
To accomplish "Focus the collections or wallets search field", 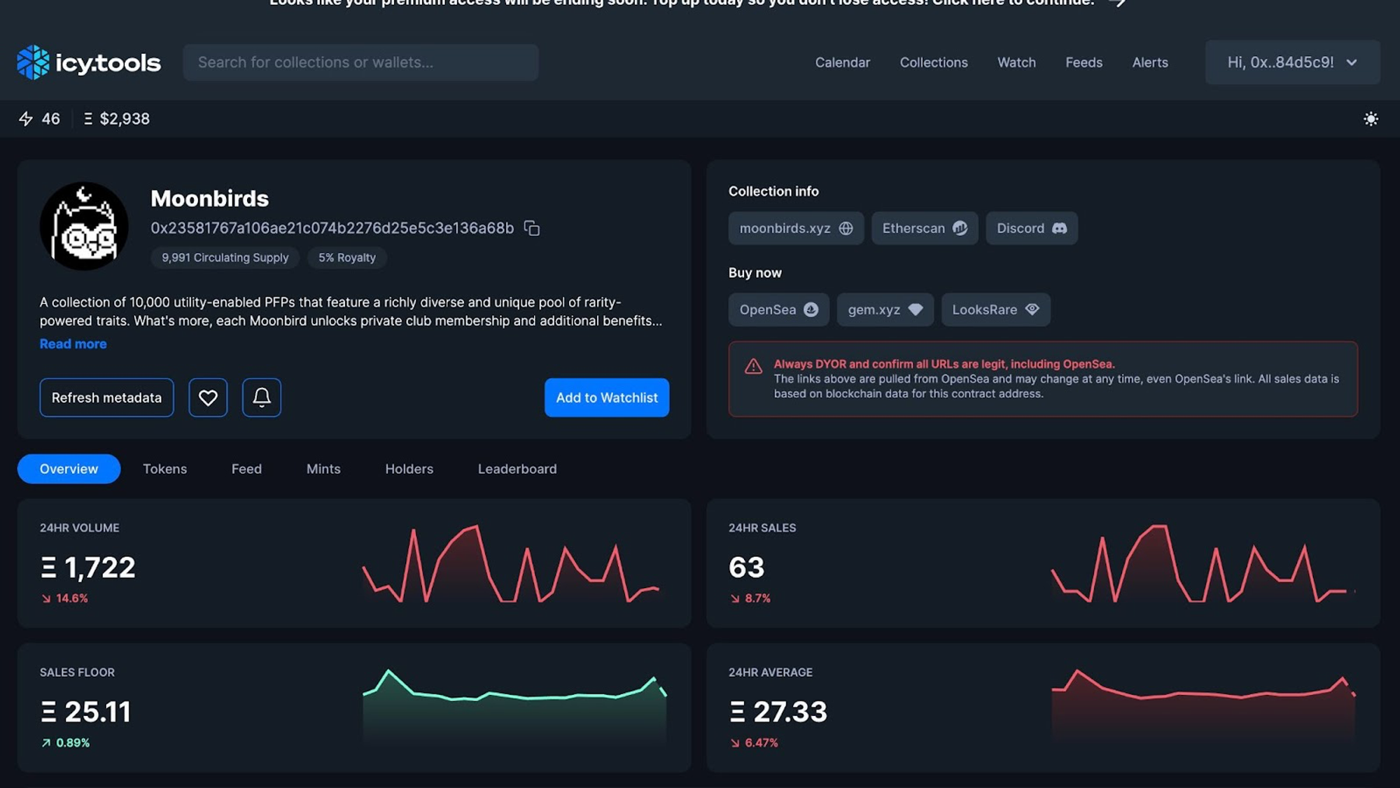I will coord(360,62).
